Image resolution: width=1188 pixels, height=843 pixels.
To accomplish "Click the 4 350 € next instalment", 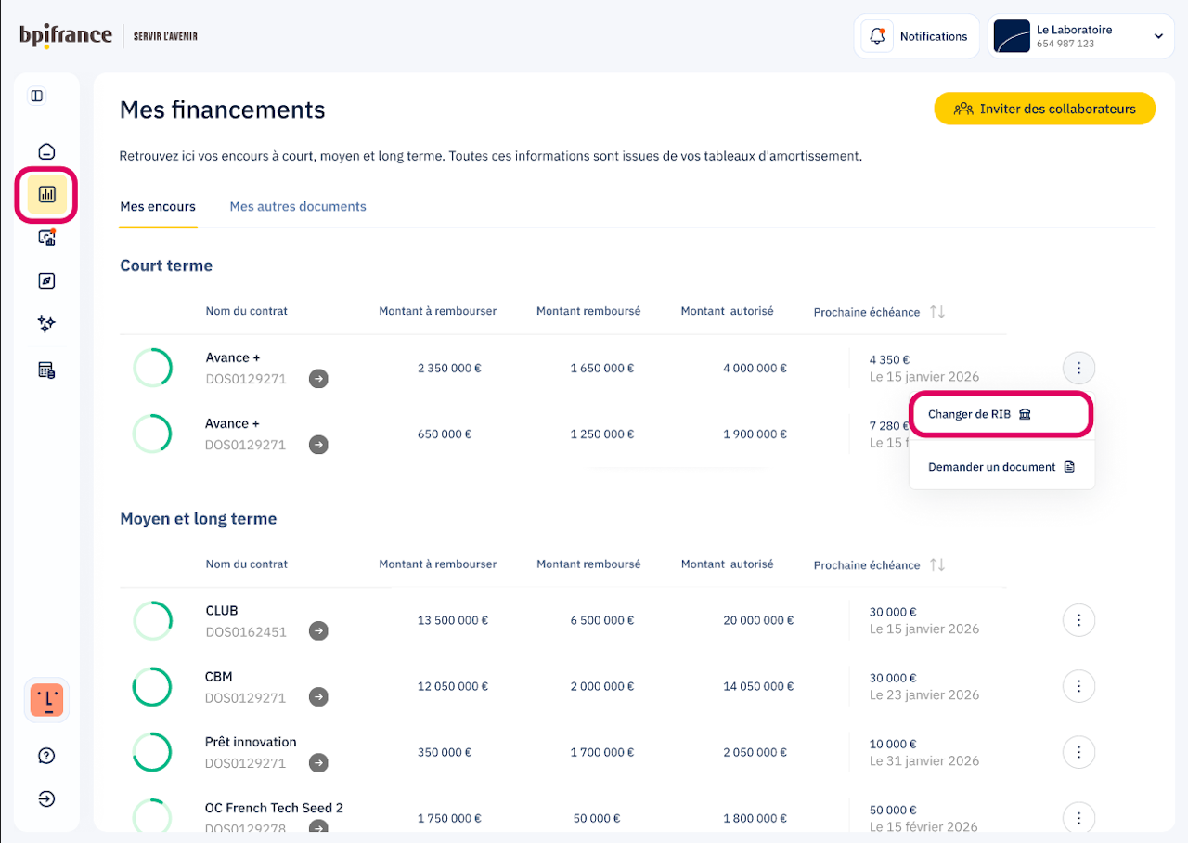I will [889, 359].
